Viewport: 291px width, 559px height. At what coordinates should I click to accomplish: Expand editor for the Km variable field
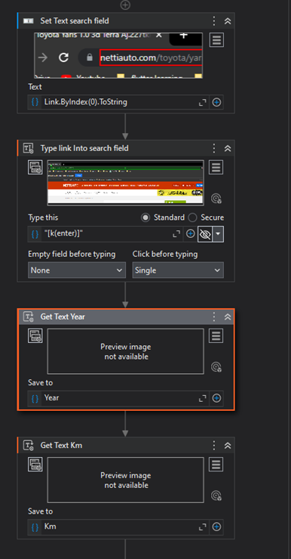pos(203,527)
